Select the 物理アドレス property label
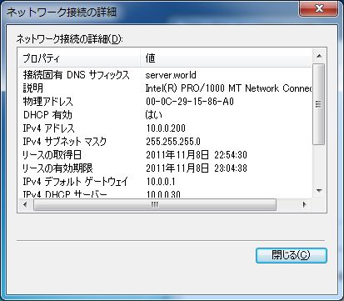The width and height of the screenshot is (344, 301). (47, 102)
